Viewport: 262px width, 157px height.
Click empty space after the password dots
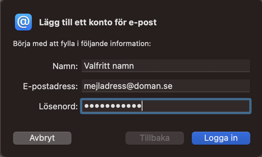pyautogui.click(x=195, y=106)
